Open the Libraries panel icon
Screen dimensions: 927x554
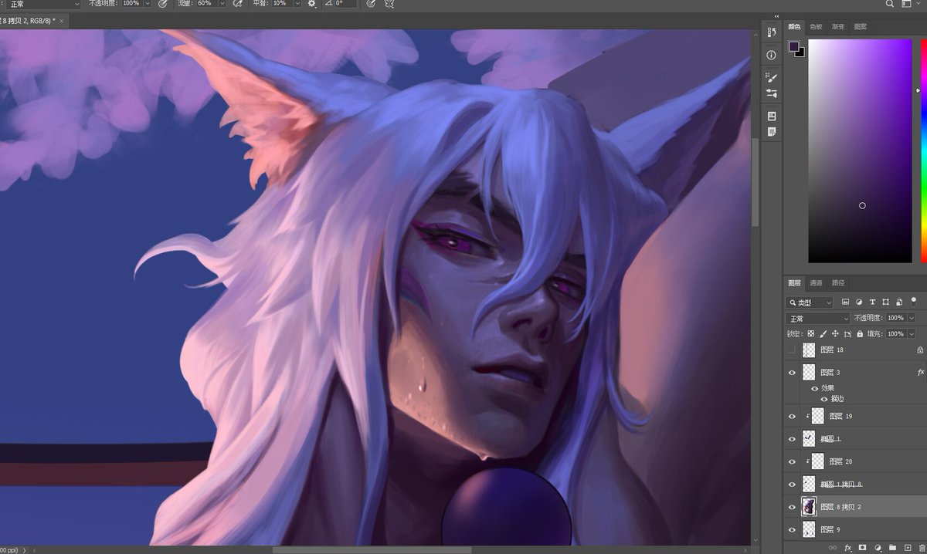tap(771, 116)
